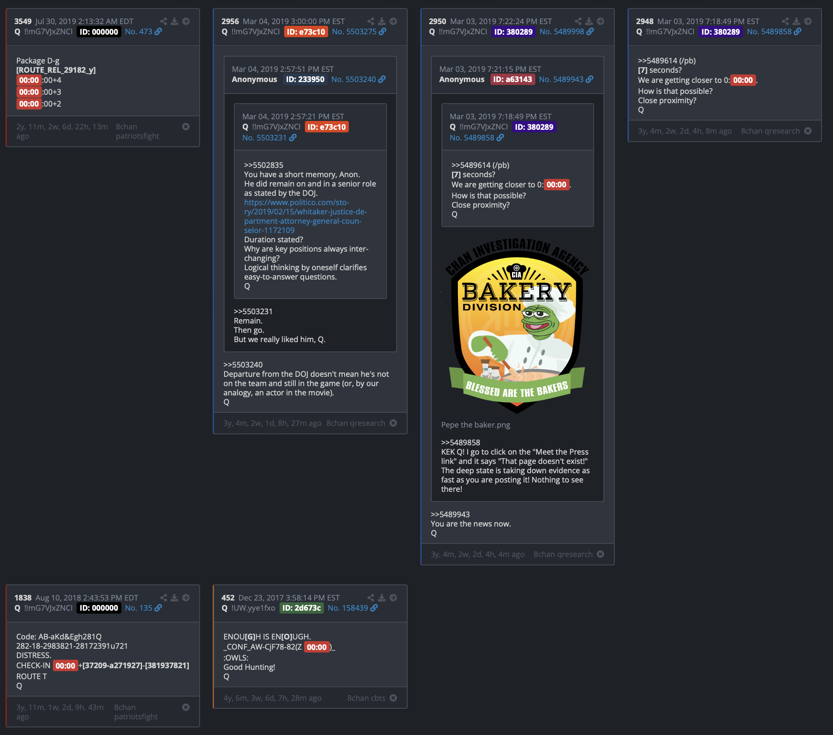Image resolution: width=833 pixels, height=735 pixels.
Task: Click 00:00 marker in post 452 CONF line
Action: coord(317,647)
